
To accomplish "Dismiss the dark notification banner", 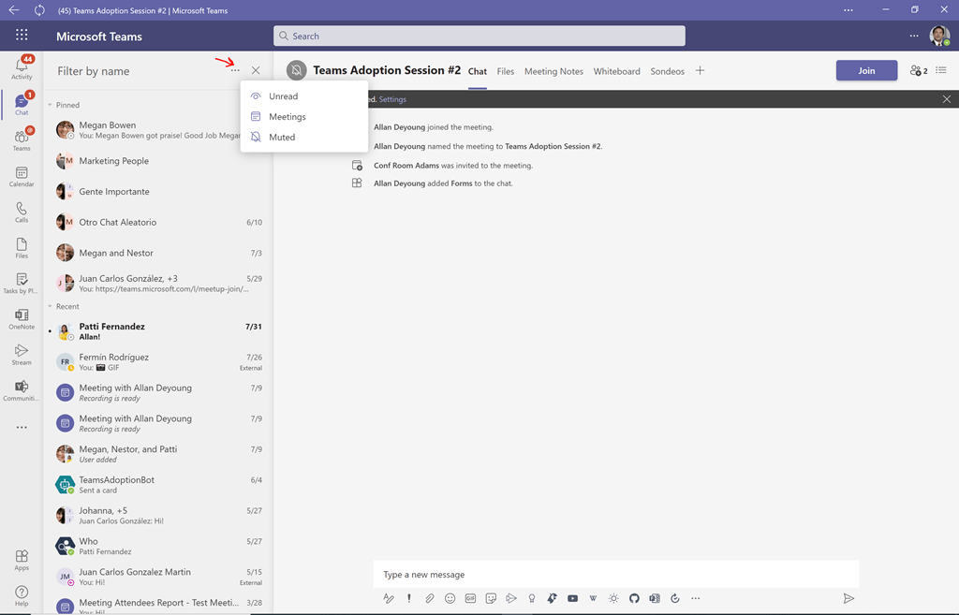I will 946,99.
